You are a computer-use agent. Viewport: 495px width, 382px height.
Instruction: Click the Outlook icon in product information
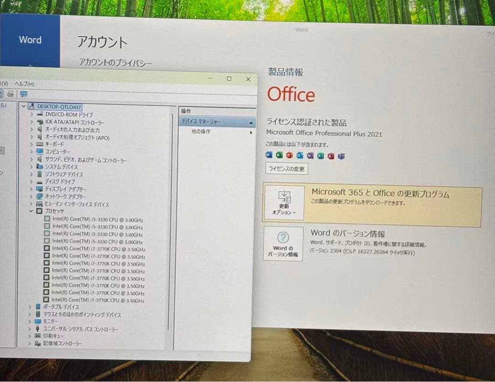(x=300, y=155)
